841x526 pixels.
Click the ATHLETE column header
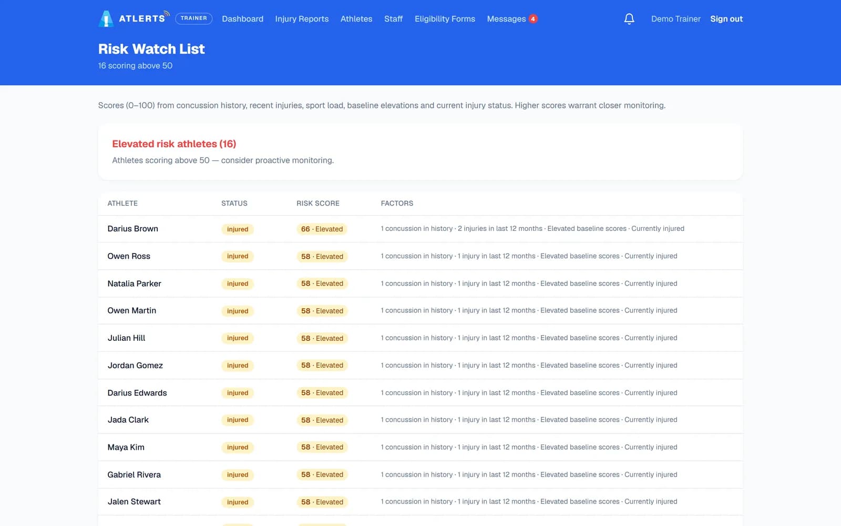pyautogui.click(x=122, y=203)
